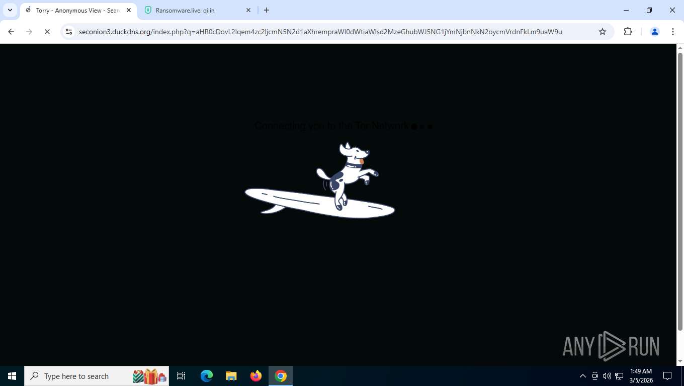The image size is (684, 386).
Task: Click the meet now camera tray icon
Action: [x=595, y=376]
